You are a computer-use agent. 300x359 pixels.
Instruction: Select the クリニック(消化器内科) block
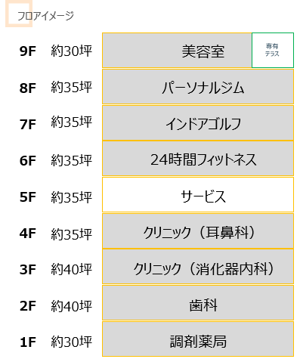pos(198,267)
